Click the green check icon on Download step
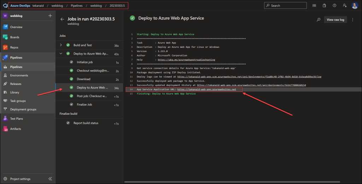The image size is (362, 184). pos(71,79)
